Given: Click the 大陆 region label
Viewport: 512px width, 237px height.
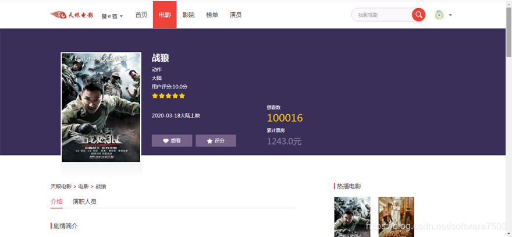Looking at the screenshot, I should coord(157,78).
